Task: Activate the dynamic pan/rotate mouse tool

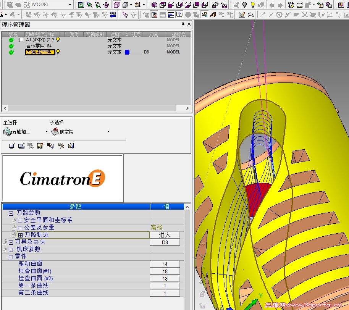Action: 106,5
